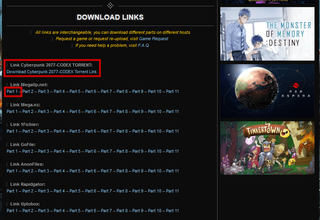
Task: Open Uptobox Part 2 link
Action: click(x=28, y=211)
